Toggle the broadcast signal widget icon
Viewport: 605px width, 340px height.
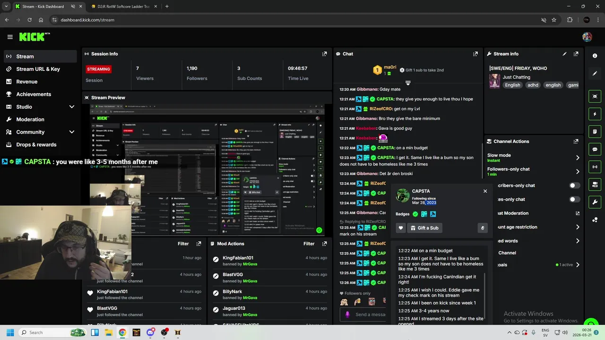click(595, 167)
